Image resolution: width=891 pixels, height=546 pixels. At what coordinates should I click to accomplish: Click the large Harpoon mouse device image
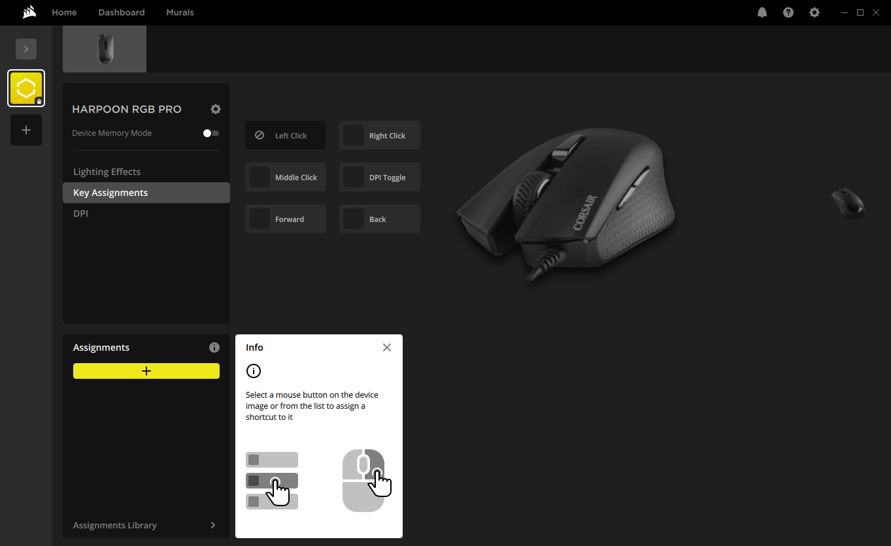coord(565,206)
